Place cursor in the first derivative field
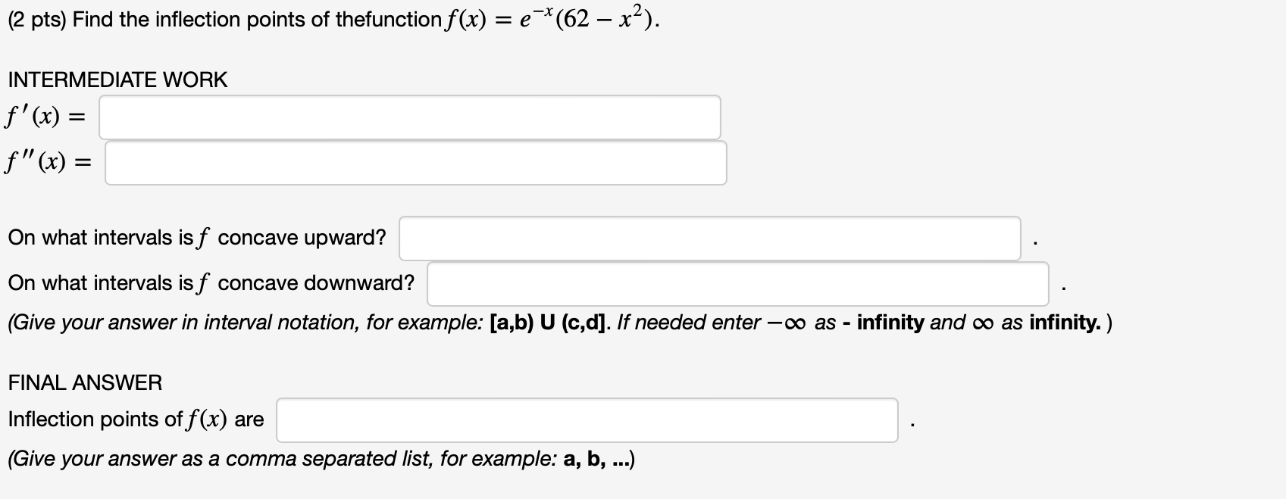Screen dimensions: 1286x499 [x=409, y=117]
